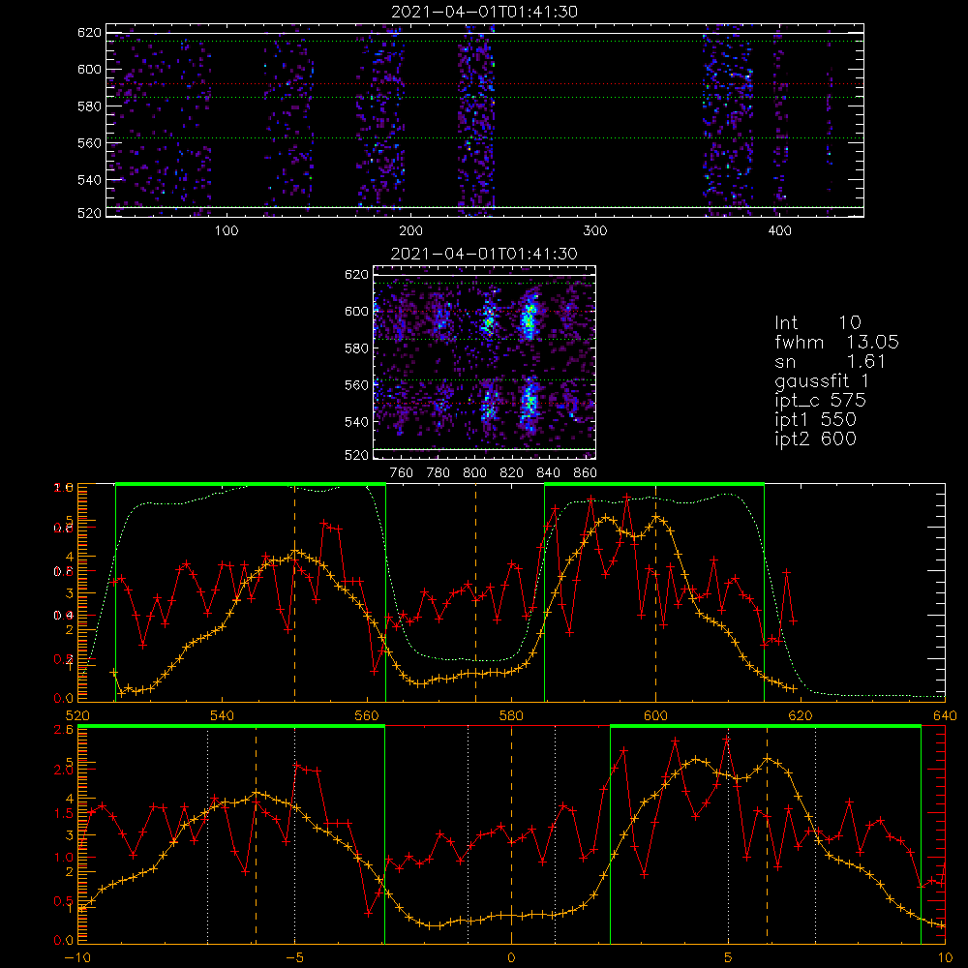
Task: Click dashed orange marker at 0 in bottom plot
Action: click(511, 834)
